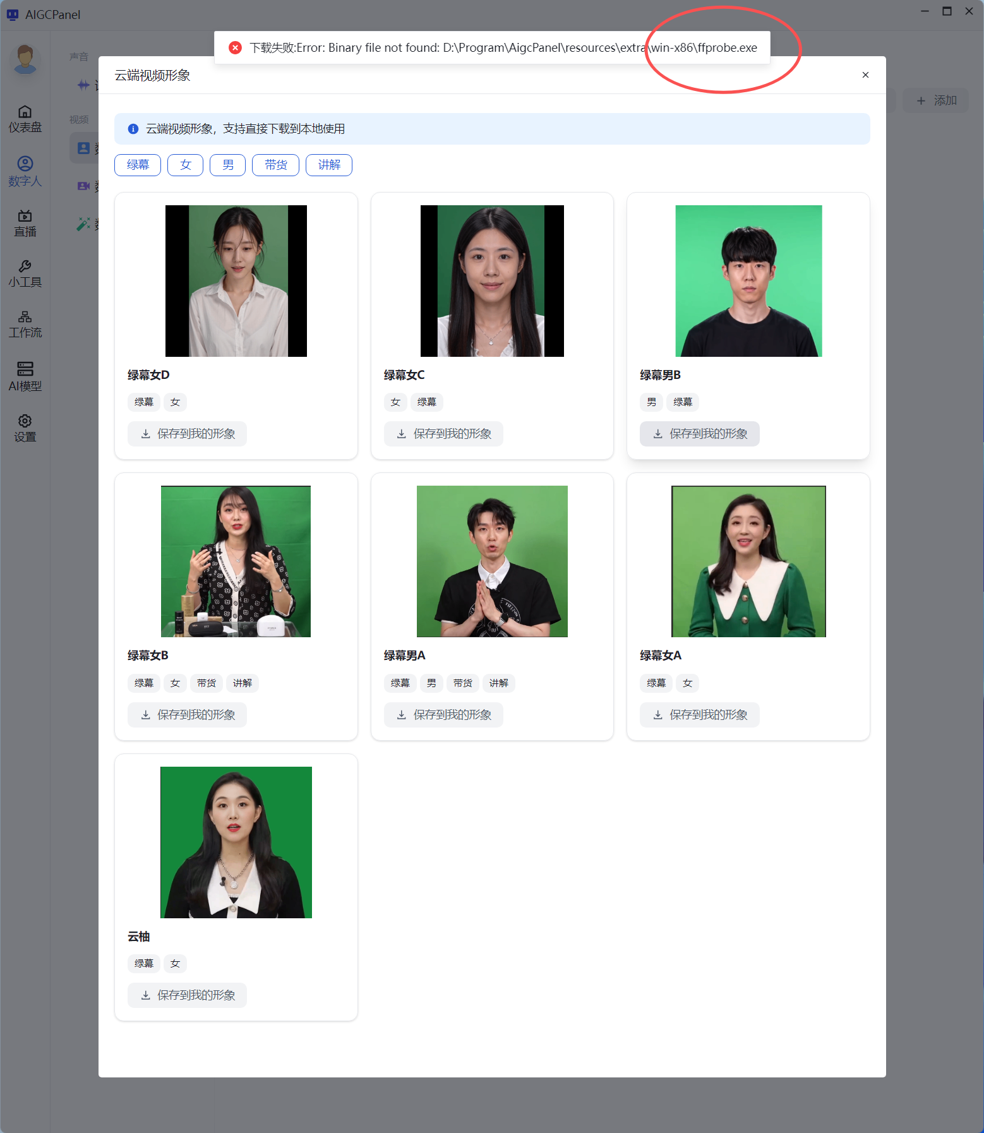Viewport: 984px width, 1133px height.
Task: Open the AI模型 sidebar icon
Action: [x=25, y=377]
